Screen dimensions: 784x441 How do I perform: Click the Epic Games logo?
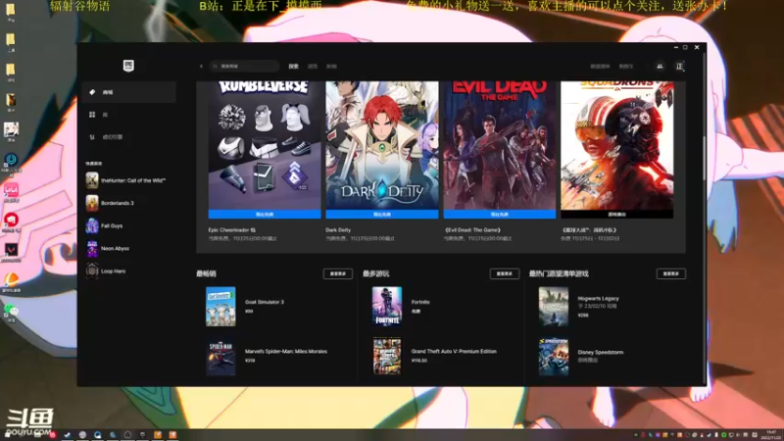coord(128,66)
